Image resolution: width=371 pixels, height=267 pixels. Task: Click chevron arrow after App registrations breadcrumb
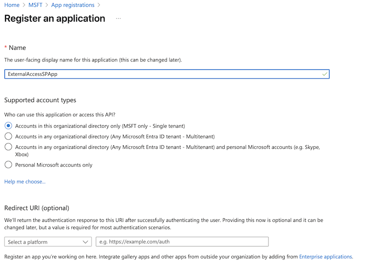click(x=99, y=5)
